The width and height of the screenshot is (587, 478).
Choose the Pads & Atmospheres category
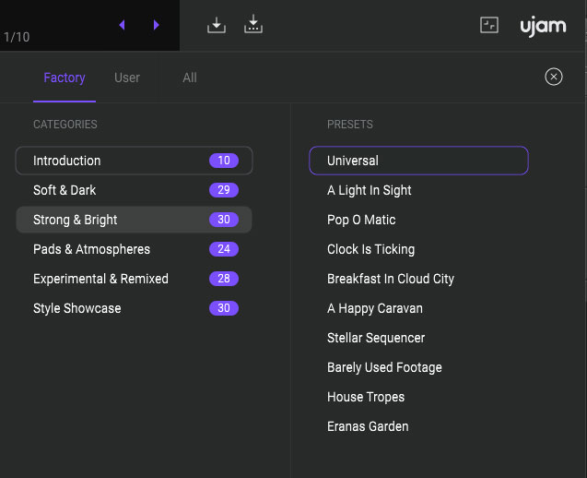pyautogui.click(x=134, y=249)
